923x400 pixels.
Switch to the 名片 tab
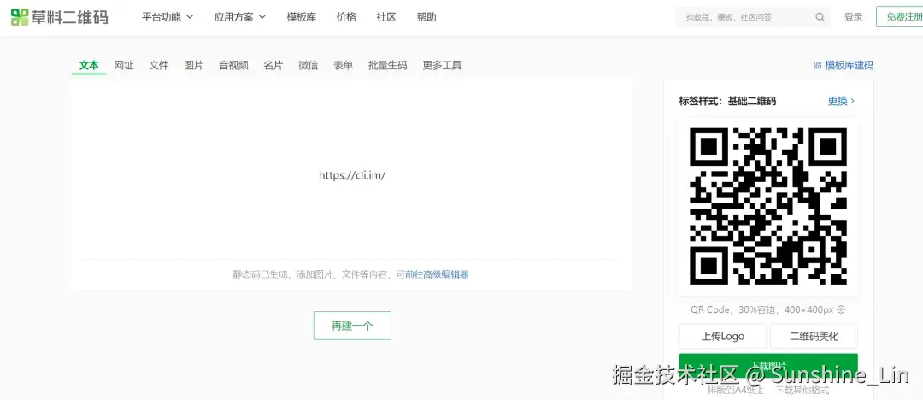[x=273, y=66]
